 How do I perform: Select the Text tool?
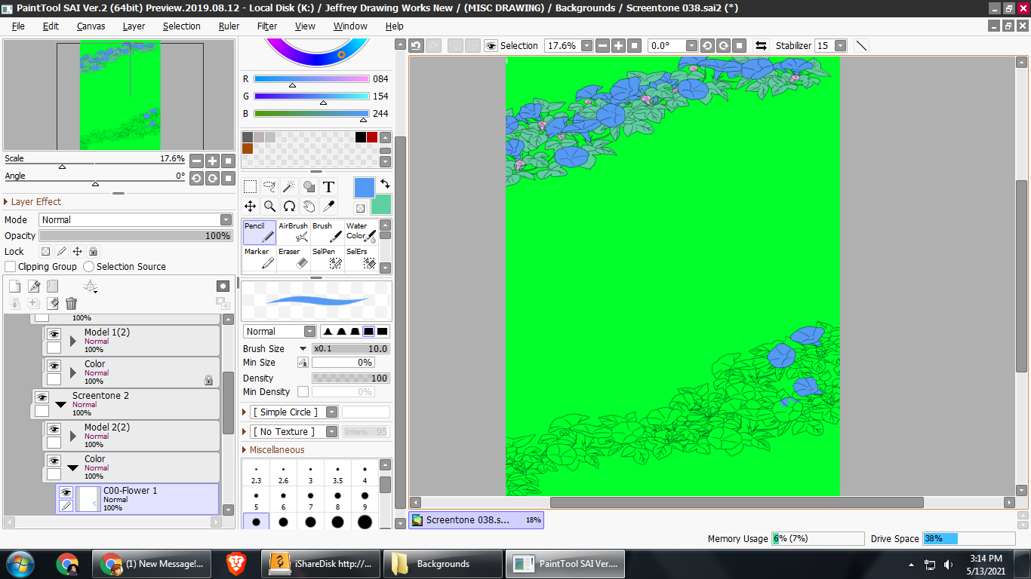(328, 187)
